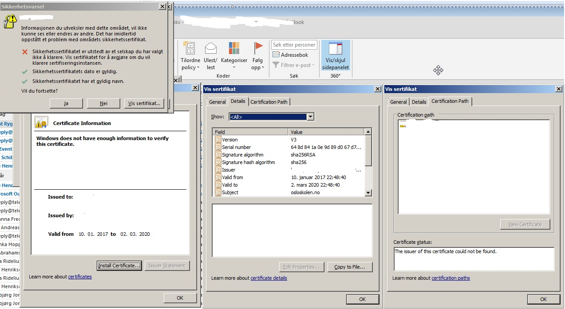Viewport: 565px width, 309px height.
Task: Toggle the Vis/skjul sidepanelet button
Action: (336, 56)
